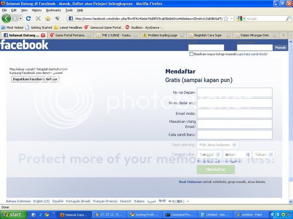
Task: Switch language to Deutsch
Action: click(126, 201)
